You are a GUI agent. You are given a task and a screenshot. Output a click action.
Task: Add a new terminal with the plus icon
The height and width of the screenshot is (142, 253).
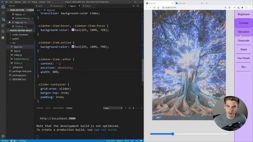pos(126,108)
